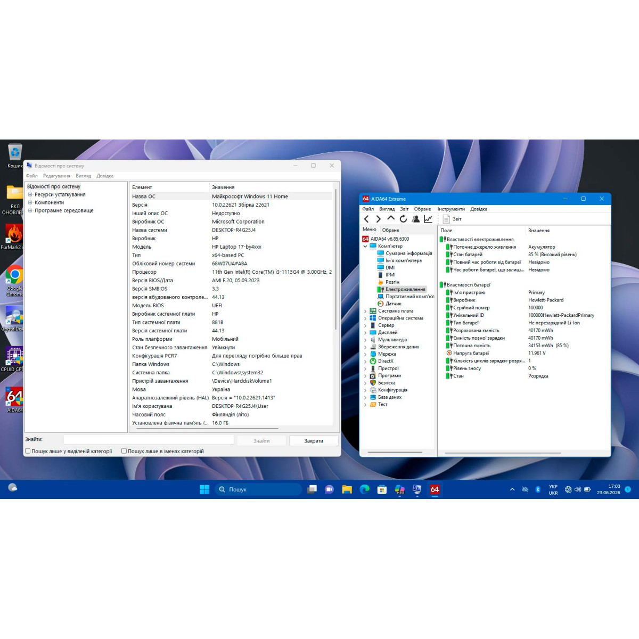Expand the Сервер node
Screen dimensions: 639x639
pyautogui.click(x=365, y=325)
